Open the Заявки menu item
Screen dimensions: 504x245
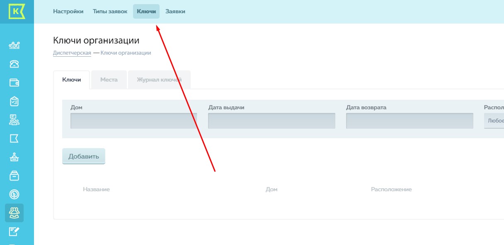point(175,12)
